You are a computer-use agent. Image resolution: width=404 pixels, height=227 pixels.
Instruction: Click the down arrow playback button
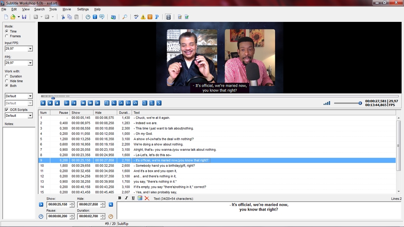[x=57, y=103]
